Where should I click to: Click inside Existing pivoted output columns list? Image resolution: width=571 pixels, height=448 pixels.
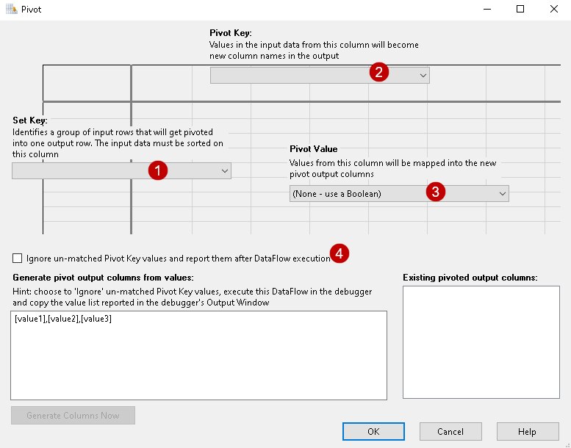481,342
